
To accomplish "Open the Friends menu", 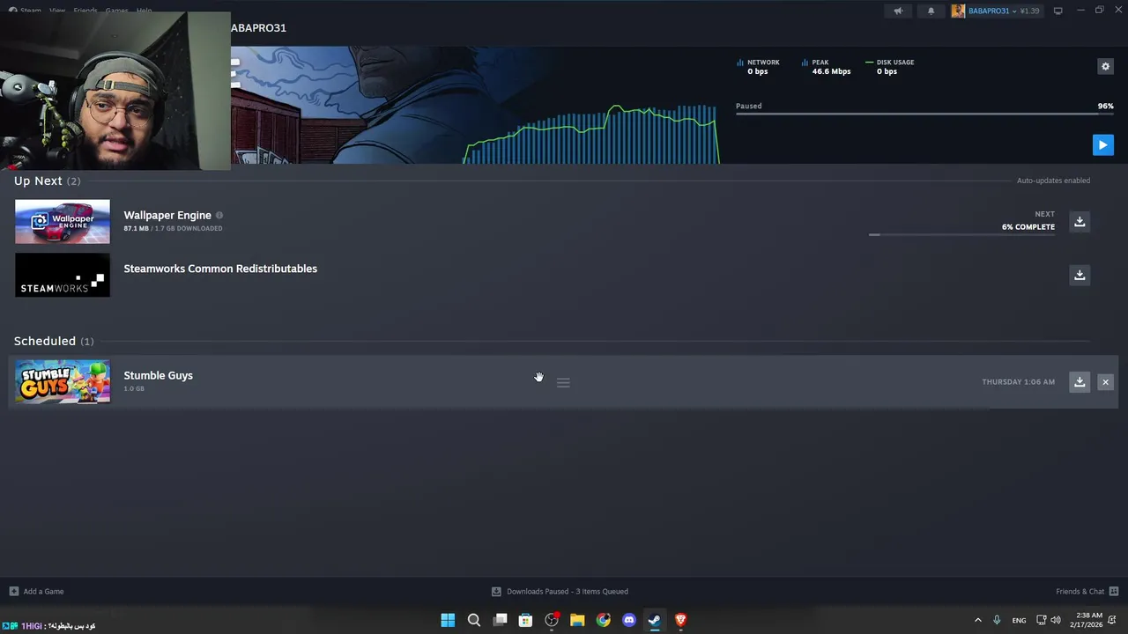I will point(85,11).
